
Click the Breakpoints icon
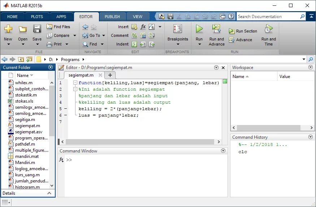178,29
